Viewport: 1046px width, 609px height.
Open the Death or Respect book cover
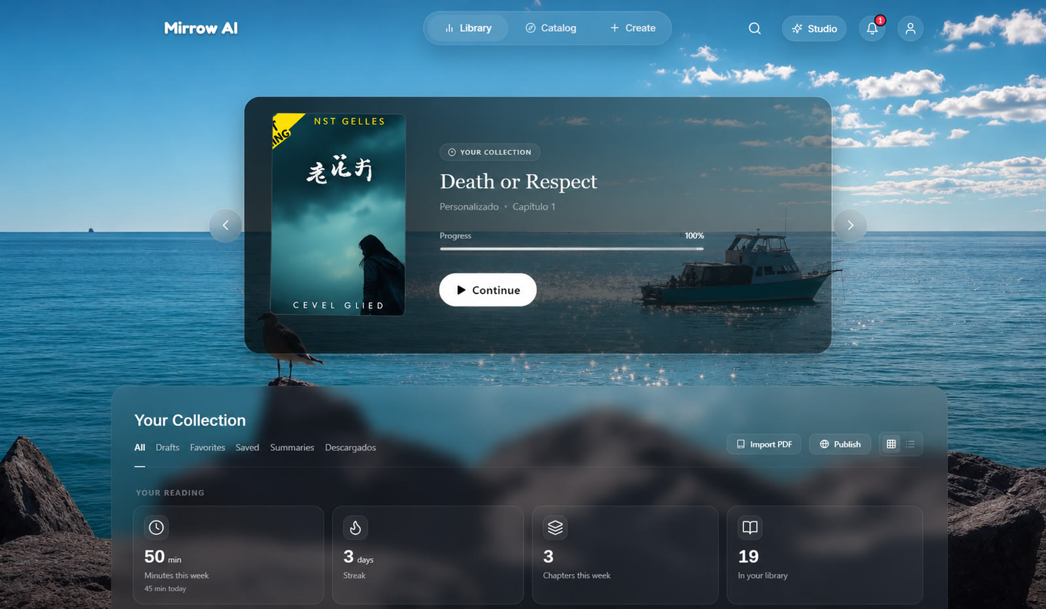coord(338,215)
